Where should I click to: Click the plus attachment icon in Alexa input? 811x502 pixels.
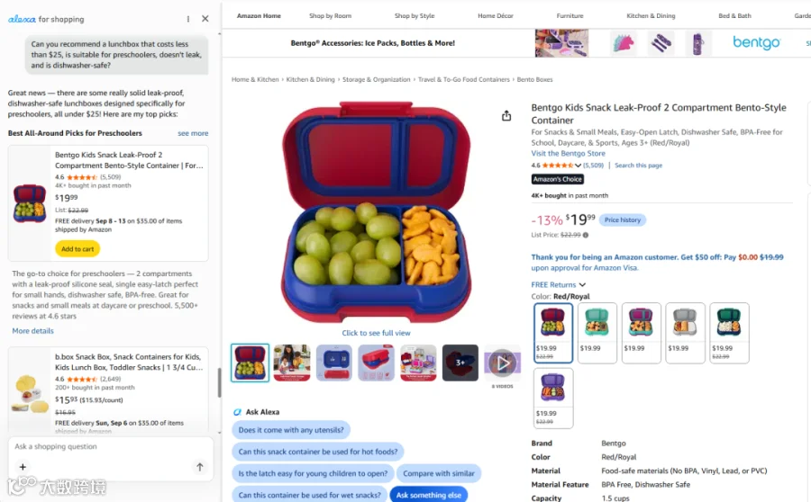tap(23, 467)
